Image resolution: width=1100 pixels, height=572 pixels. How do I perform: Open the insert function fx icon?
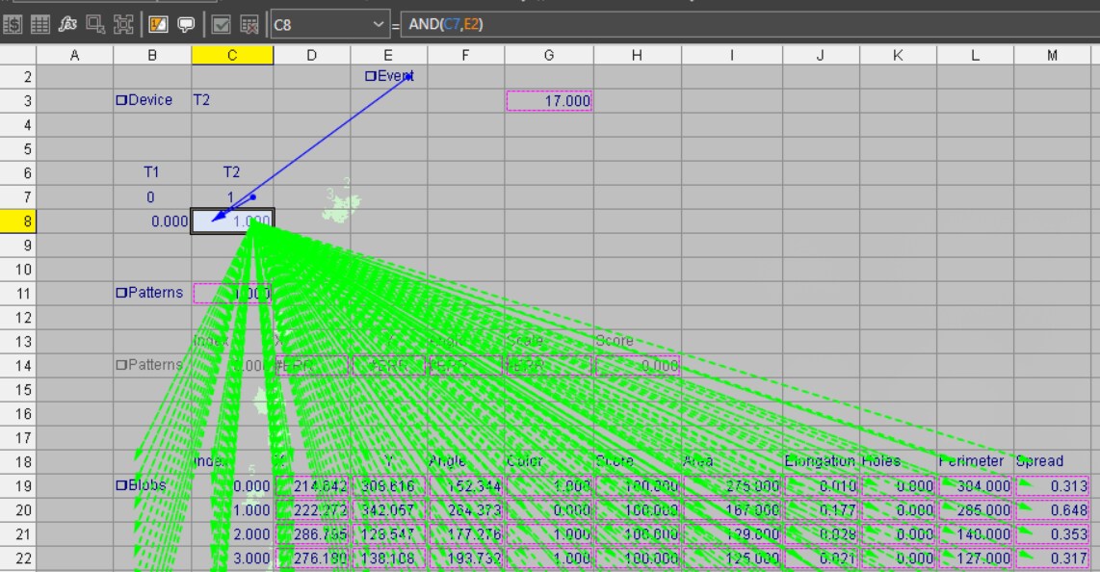tap(67, 25)
